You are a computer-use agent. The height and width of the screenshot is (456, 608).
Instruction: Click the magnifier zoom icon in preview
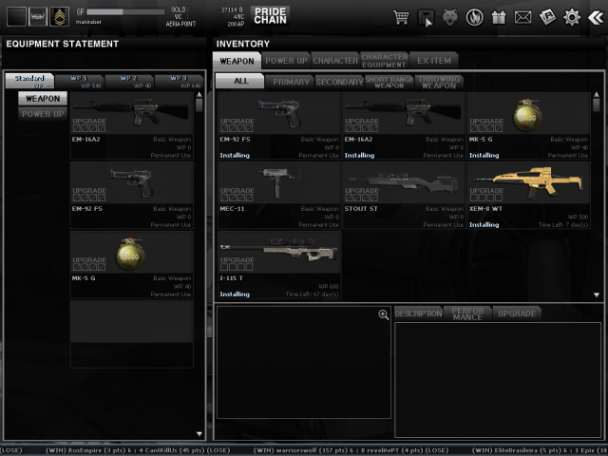tap(383, 314)
